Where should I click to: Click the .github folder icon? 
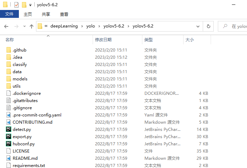(9, 50)
